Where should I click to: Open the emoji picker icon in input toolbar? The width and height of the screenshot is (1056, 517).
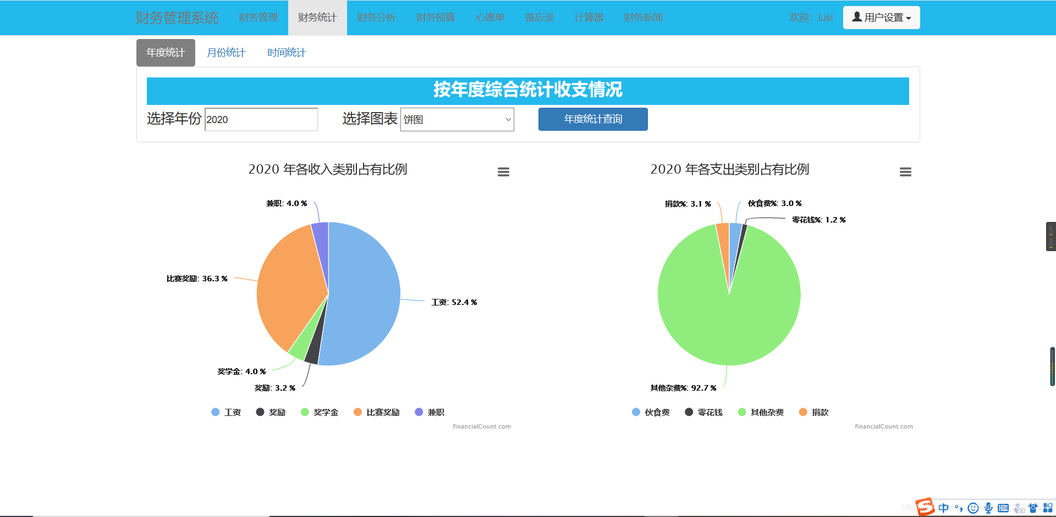click(x=974, y=508)
